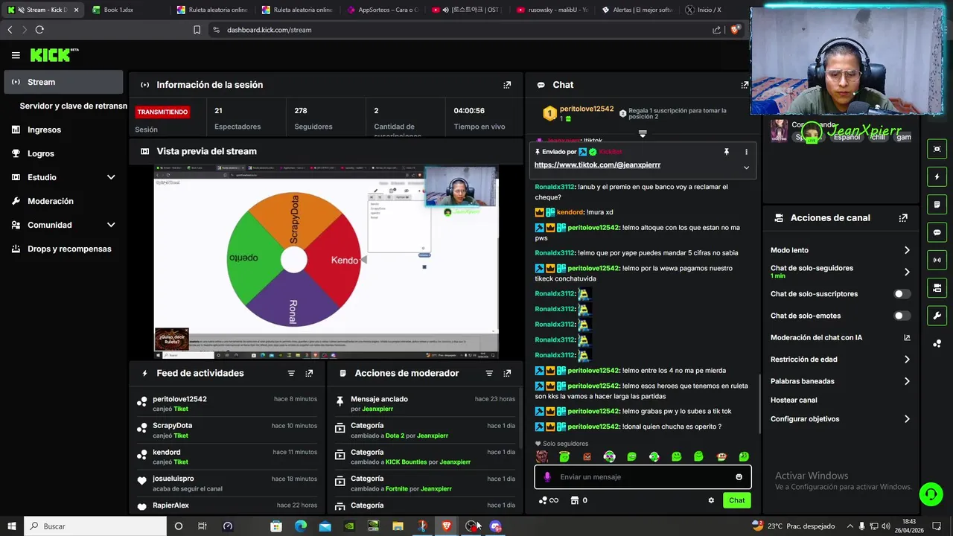Click the chat message input field
Screen dimensions: 953x536
click(643, 477)
